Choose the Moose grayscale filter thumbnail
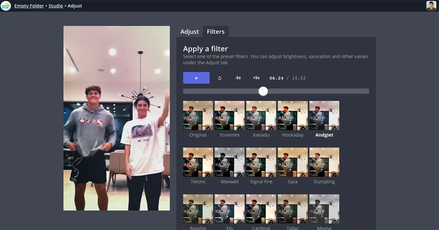This screenshot has height=230, width=439. (x=324, y=209)
